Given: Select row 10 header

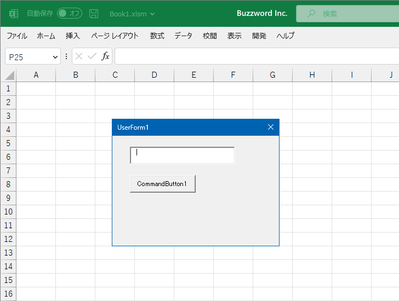Looking at the screenshot, I should pyautogui.click(x=8, y=212).
